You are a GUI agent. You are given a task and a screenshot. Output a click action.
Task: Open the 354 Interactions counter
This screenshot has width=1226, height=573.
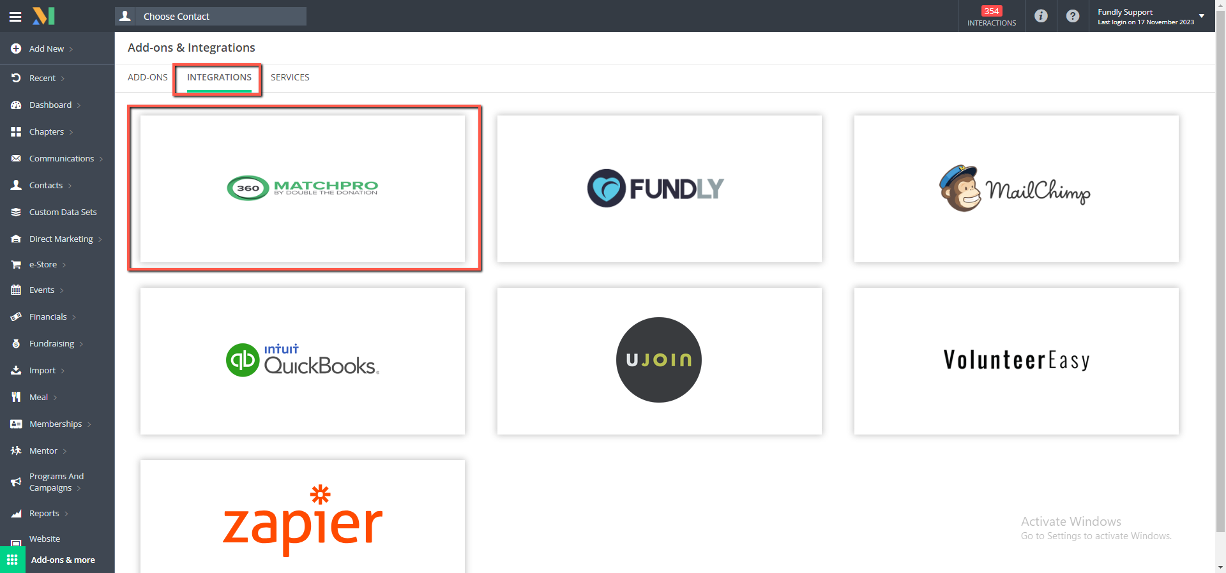click(992, 16)
